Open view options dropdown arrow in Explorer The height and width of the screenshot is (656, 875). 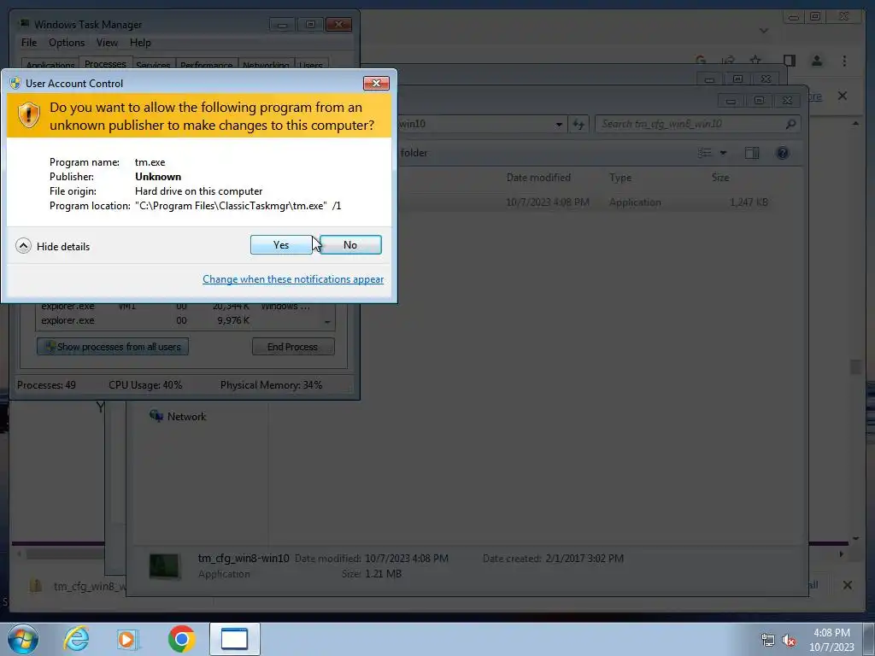tap(723, 153)
